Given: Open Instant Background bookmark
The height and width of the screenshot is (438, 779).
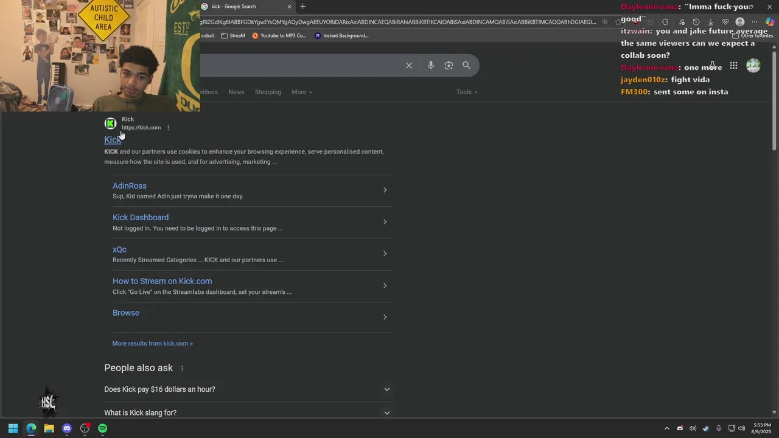Looking at the screenshot, I should [342, 36].
